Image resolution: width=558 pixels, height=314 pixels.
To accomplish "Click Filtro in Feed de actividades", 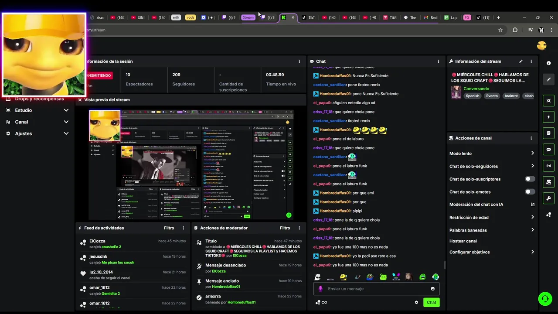I will [x=169, y=228].
